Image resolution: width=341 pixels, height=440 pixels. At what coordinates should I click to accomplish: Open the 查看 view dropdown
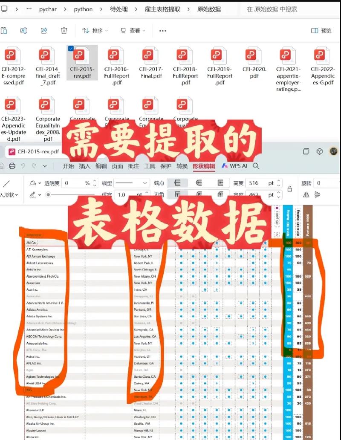tap(133, 31)
